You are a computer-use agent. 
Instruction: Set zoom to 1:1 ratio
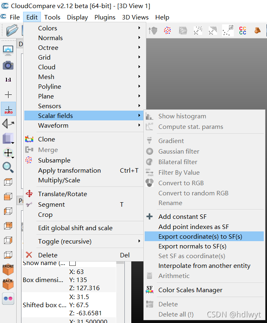pyautogui.click(x=8, y=80)
